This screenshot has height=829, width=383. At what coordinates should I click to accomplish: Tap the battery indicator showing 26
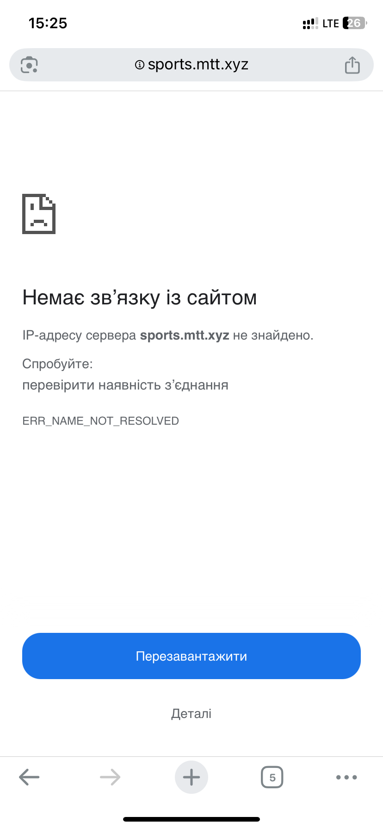pyautogui.click(x=355, y=23)
